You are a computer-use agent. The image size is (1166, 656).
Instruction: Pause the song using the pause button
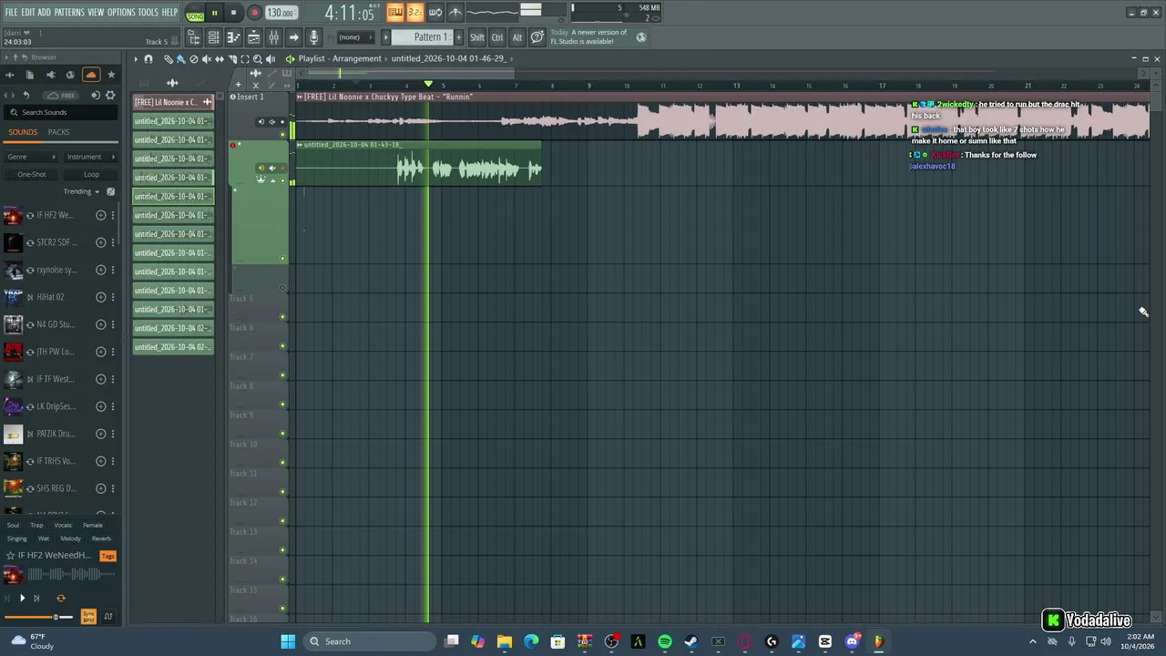[214, 13]
